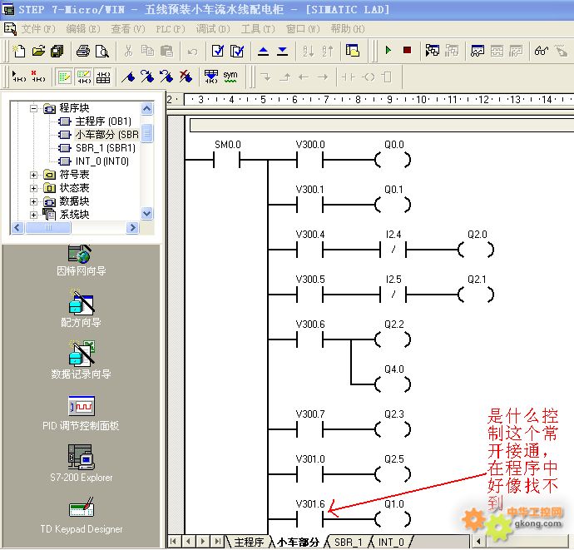Screen dimensions: 574x550
Task: Switch to the INT_0 editor tab
Action: coord(391,542)
